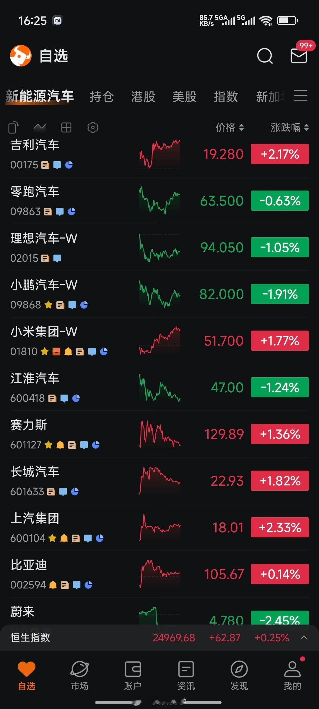This screenshot has height=709, width=319.
Task: Toggle 零跑汽车 -0.63% change badge
Action: click(x=280, y=201)
